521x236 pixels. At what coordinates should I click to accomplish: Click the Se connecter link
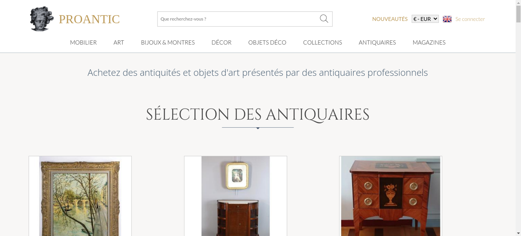470,19
